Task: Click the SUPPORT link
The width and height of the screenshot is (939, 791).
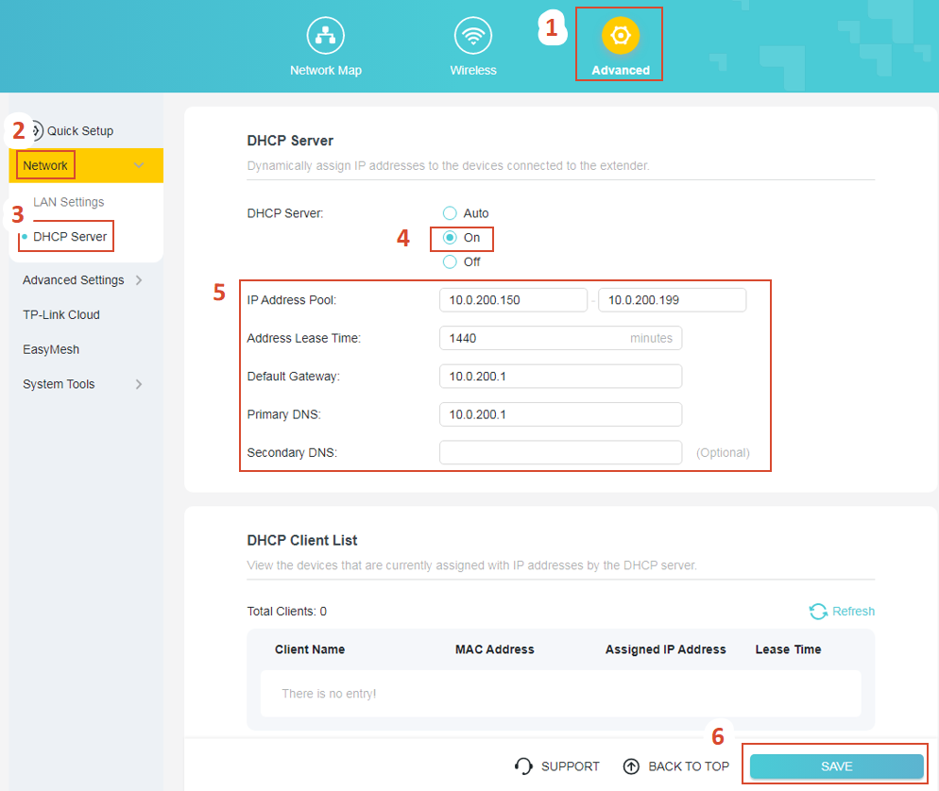Action: (571, 766)
